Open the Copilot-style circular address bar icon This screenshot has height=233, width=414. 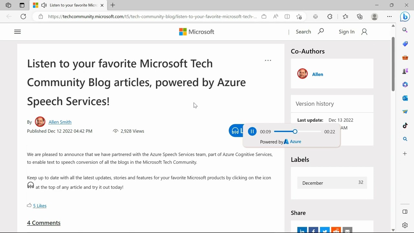316,17
